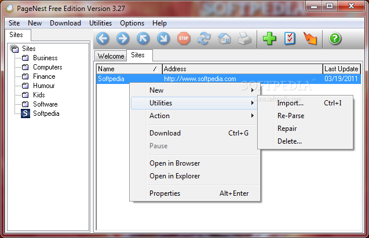Select Finance category in tree
Viewport: 369px width, 238px height.
44,76
